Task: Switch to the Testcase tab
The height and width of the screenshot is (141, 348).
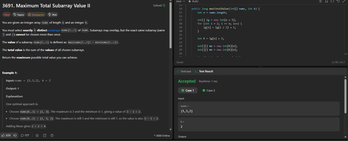Action: tap(184, 71)
